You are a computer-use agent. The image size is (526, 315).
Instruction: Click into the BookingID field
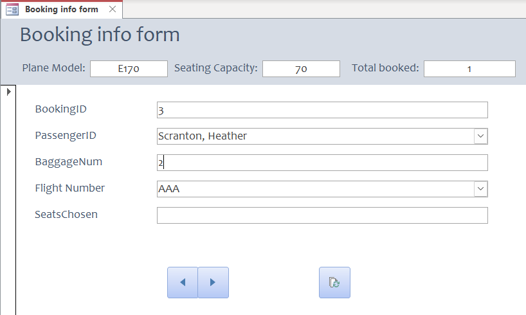coord(322,110)
